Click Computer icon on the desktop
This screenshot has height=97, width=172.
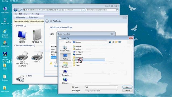point(5,10)
